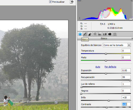The height and width of the screenshot is (110, 133).
Task: Click the Por defecto link
Action: pos(110,67)
